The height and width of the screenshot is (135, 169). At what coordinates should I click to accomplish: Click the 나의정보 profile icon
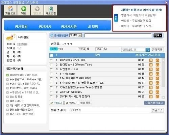pos(11,37)
